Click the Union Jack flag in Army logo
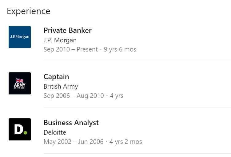Viewport: 231px width, 157px height. click(20, 81)
